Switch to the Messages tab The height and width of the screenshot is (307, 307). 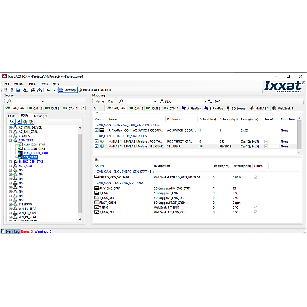pyautogui.click(x=40, y=116)
